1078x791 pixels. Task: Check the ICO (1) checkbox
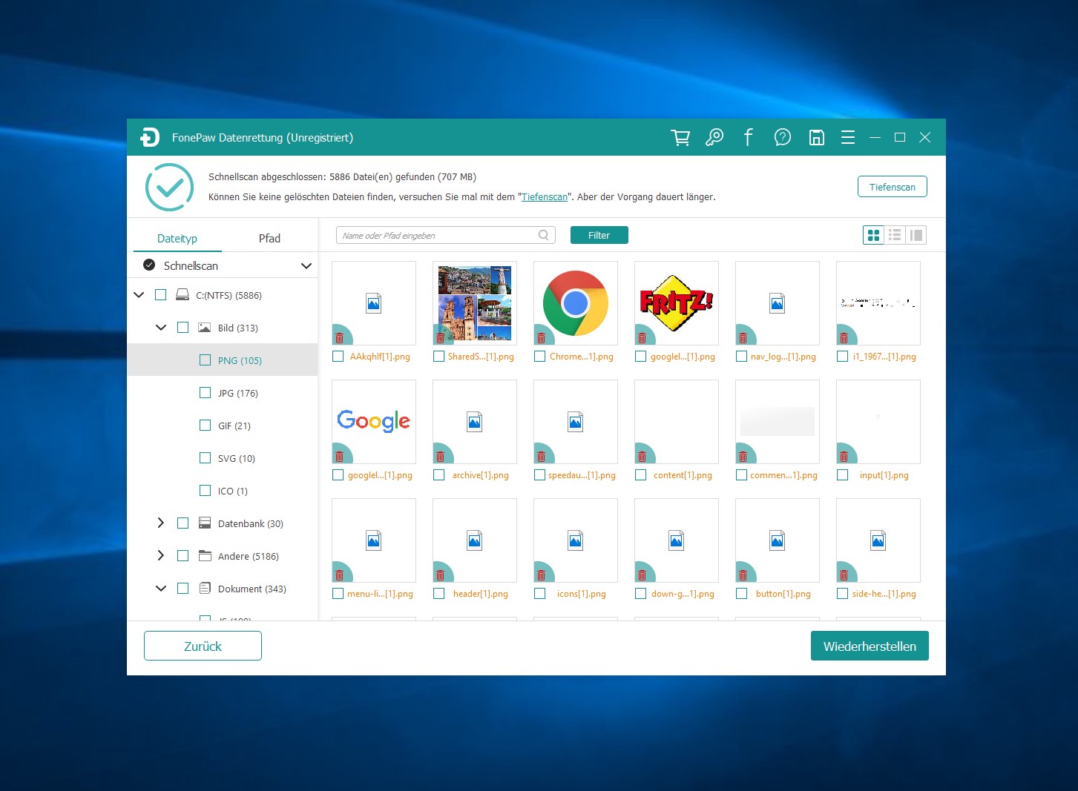pos(205,491)
